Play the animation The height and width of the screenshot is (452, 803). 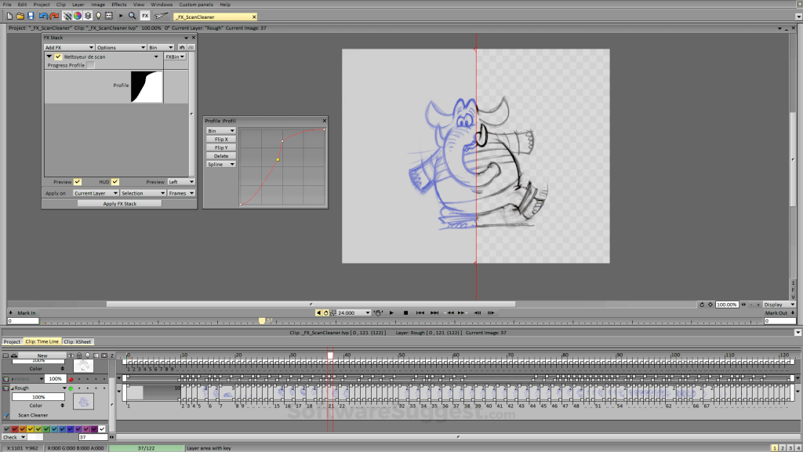point(391,312)
